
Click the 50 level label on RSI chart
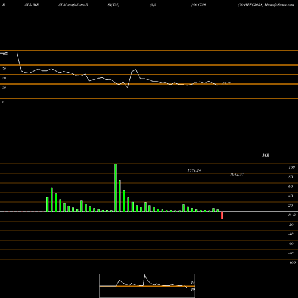tap(4, 78)
